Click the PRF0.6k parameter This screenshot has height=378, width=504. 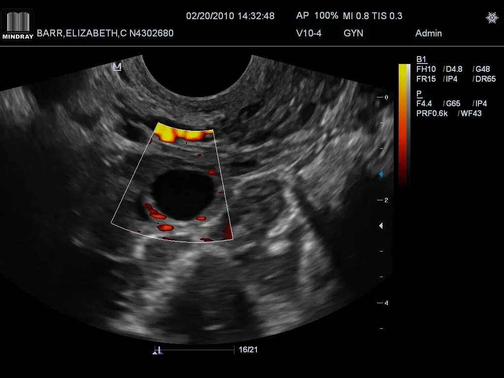[x=432, y=114]
